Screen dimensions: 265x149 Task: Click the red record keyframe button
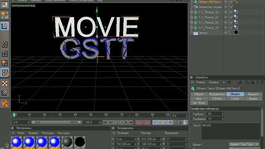[x=138, y=123]
